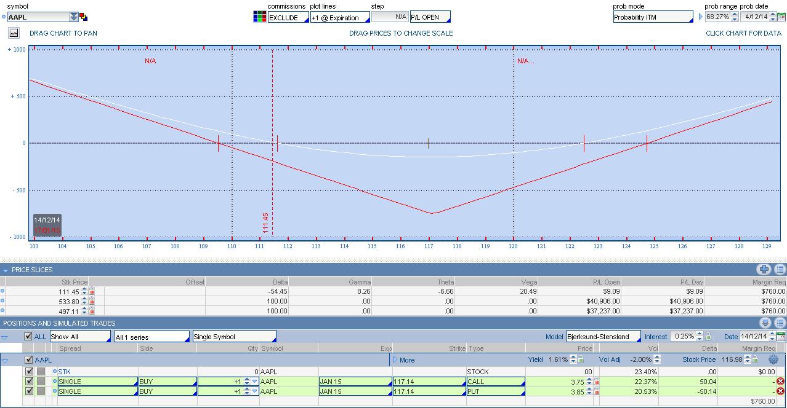
Task: Open AAPL settings gear icon
Action: pos(773,359)
